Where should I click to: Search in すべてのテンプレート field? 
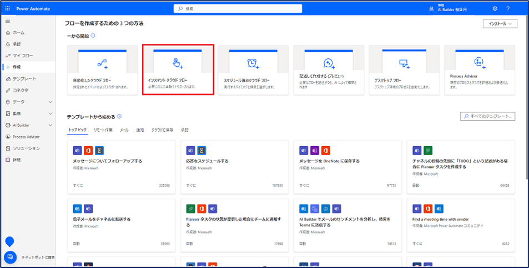[488, 116]
